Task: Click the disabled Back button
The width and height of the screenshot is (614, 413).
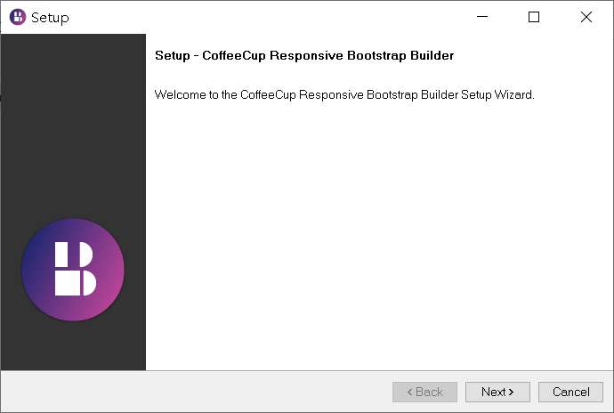Action: [424, 392]
